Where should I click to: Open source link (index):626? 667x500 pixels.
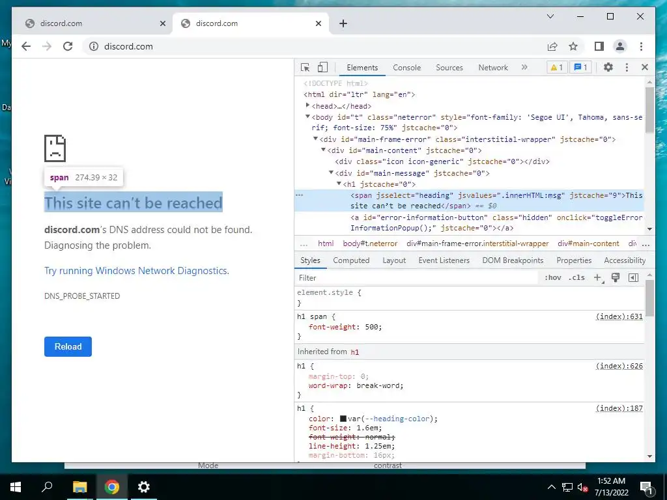(619, 366)
